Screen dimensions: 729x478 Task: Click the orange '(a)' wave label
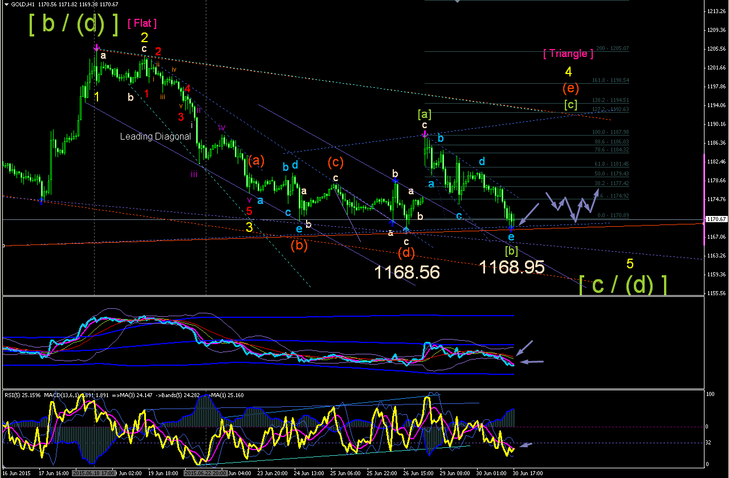[256, 161]
